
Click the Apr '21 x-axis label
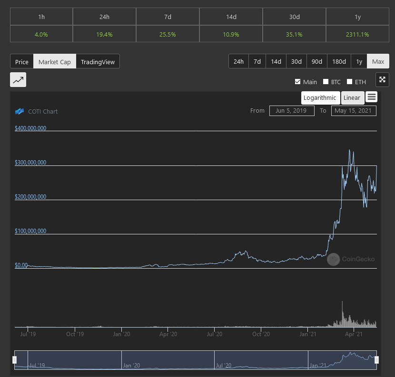click(x=354, y=334)
